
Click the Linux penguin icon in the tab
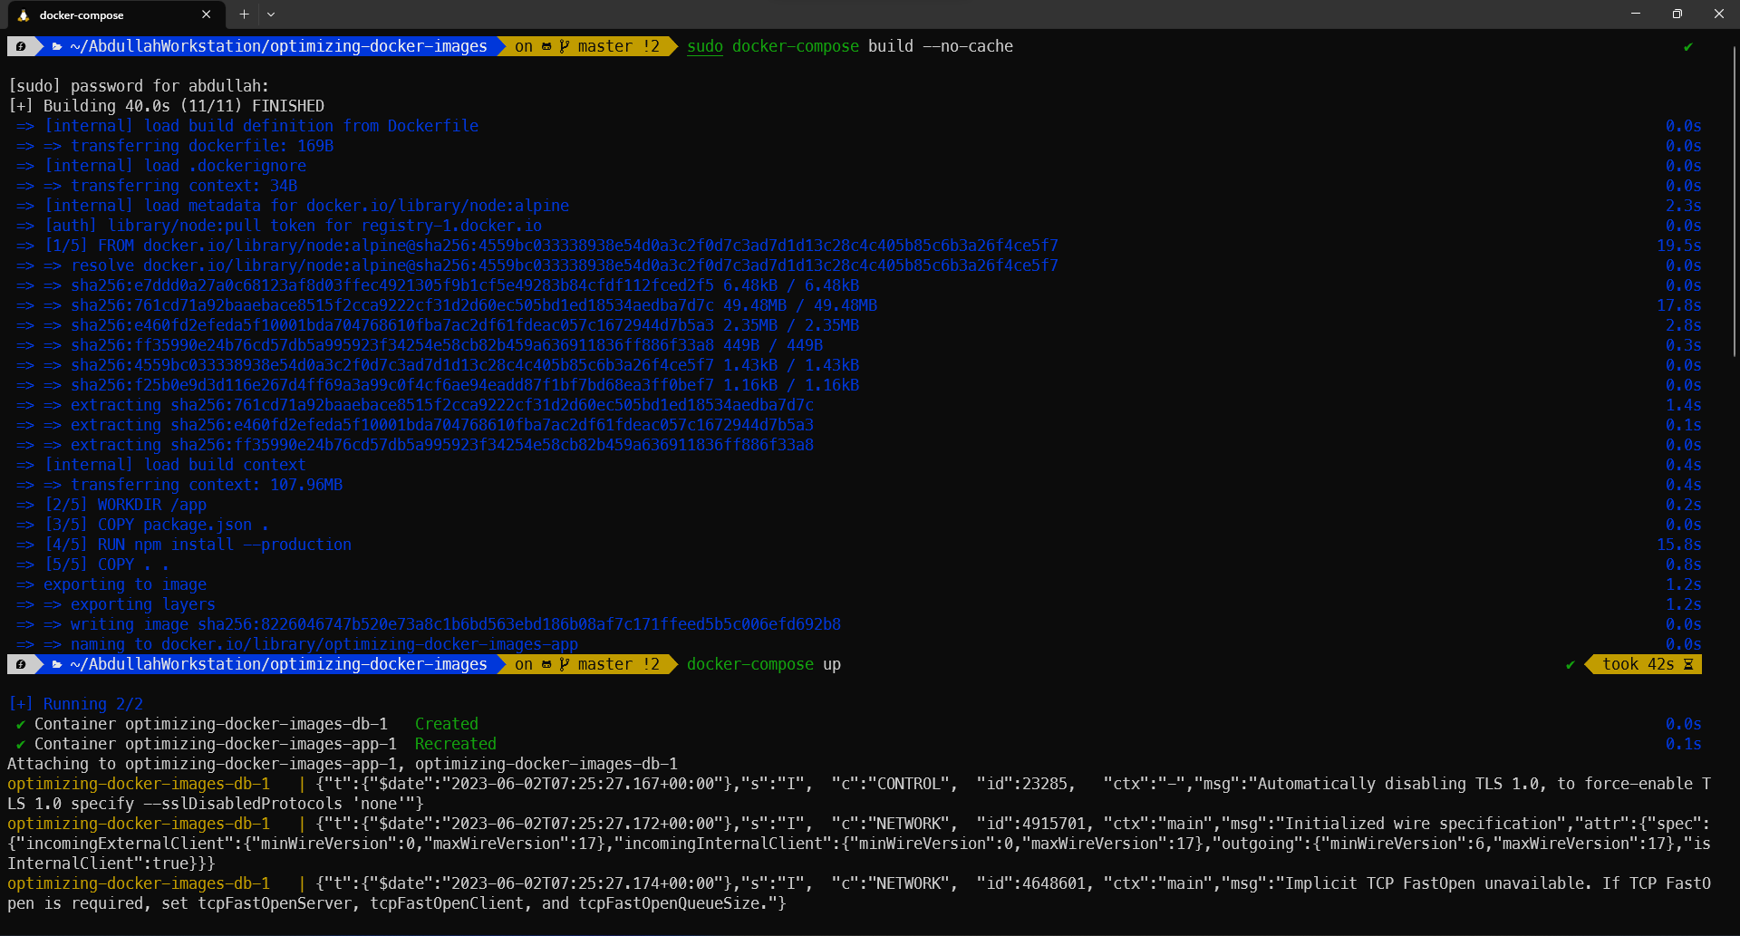tap(24, 15)
